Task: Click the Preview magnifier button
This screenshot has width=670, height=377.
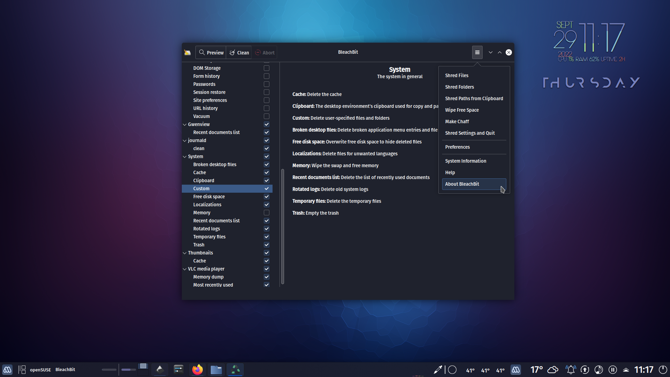Action: click(x=211, y=53)
